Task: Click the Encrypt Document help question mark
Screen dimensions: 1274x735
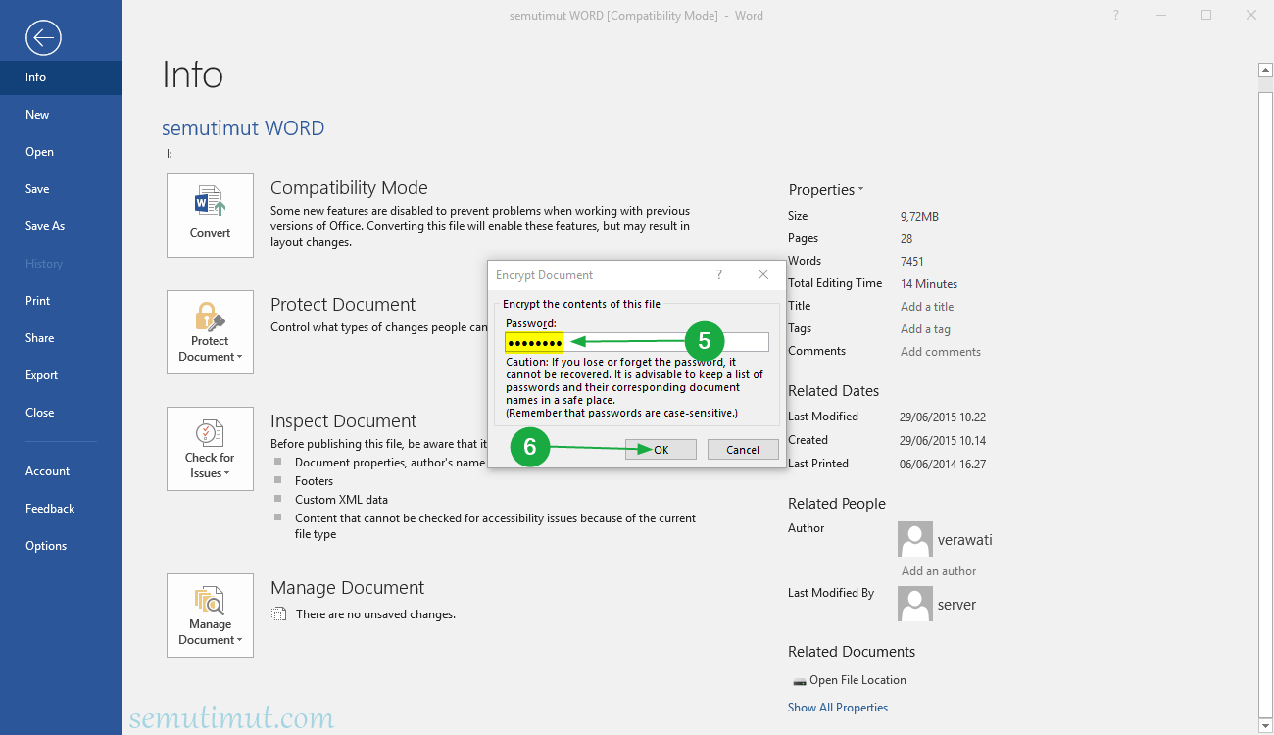Action: click(x=719, y=275)
